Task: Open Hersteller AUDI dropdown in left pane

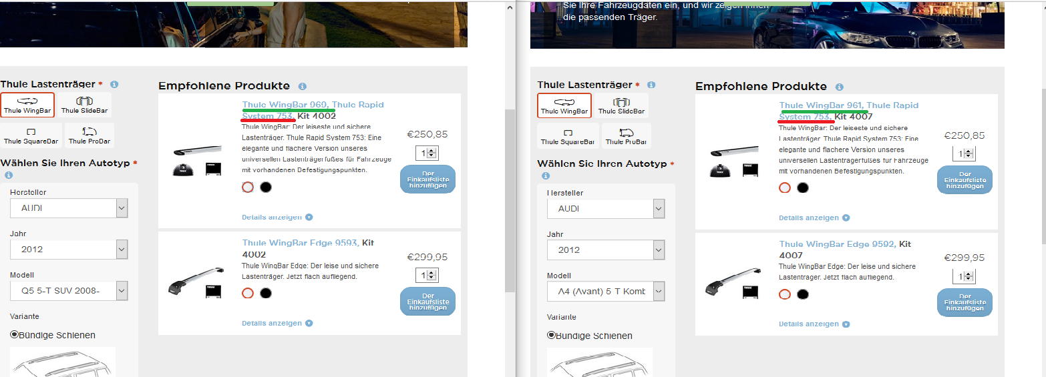Action: tap(69, 208)
